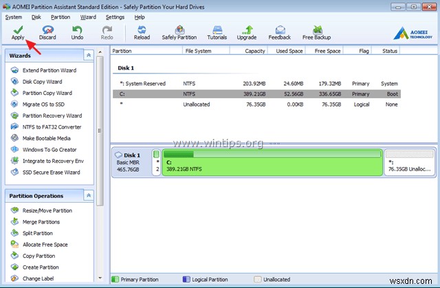This screenshot has width=440, height=288.
Task: Click the green C: partition bar
Action: click(272, 170)
